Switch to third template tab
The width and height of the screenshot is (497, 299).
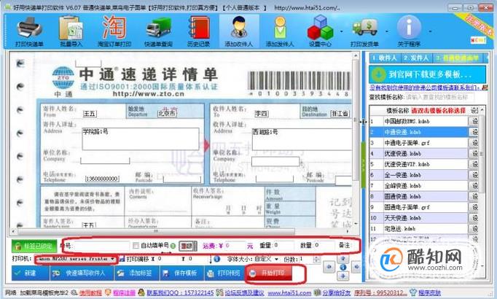(457, 58)
